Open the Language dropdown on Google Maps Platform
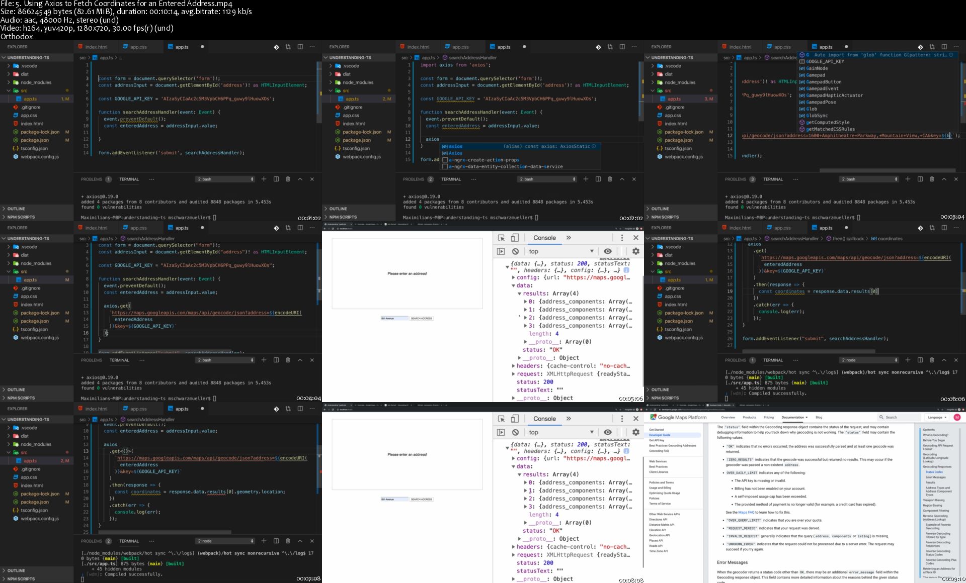 click(x=937, y=417)
